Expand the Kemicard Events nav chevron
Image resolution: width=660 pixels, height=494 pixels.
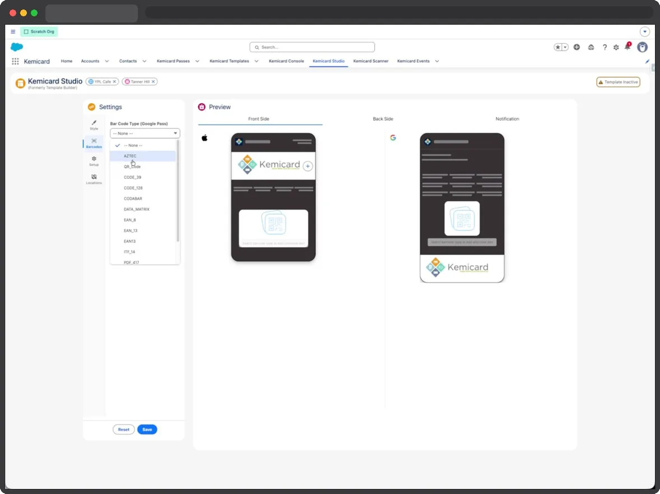437,61
